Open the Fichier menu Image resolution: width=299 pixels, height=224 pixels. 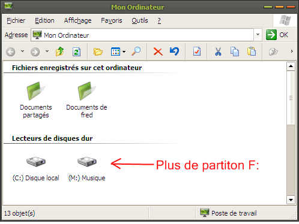point(16,20)
